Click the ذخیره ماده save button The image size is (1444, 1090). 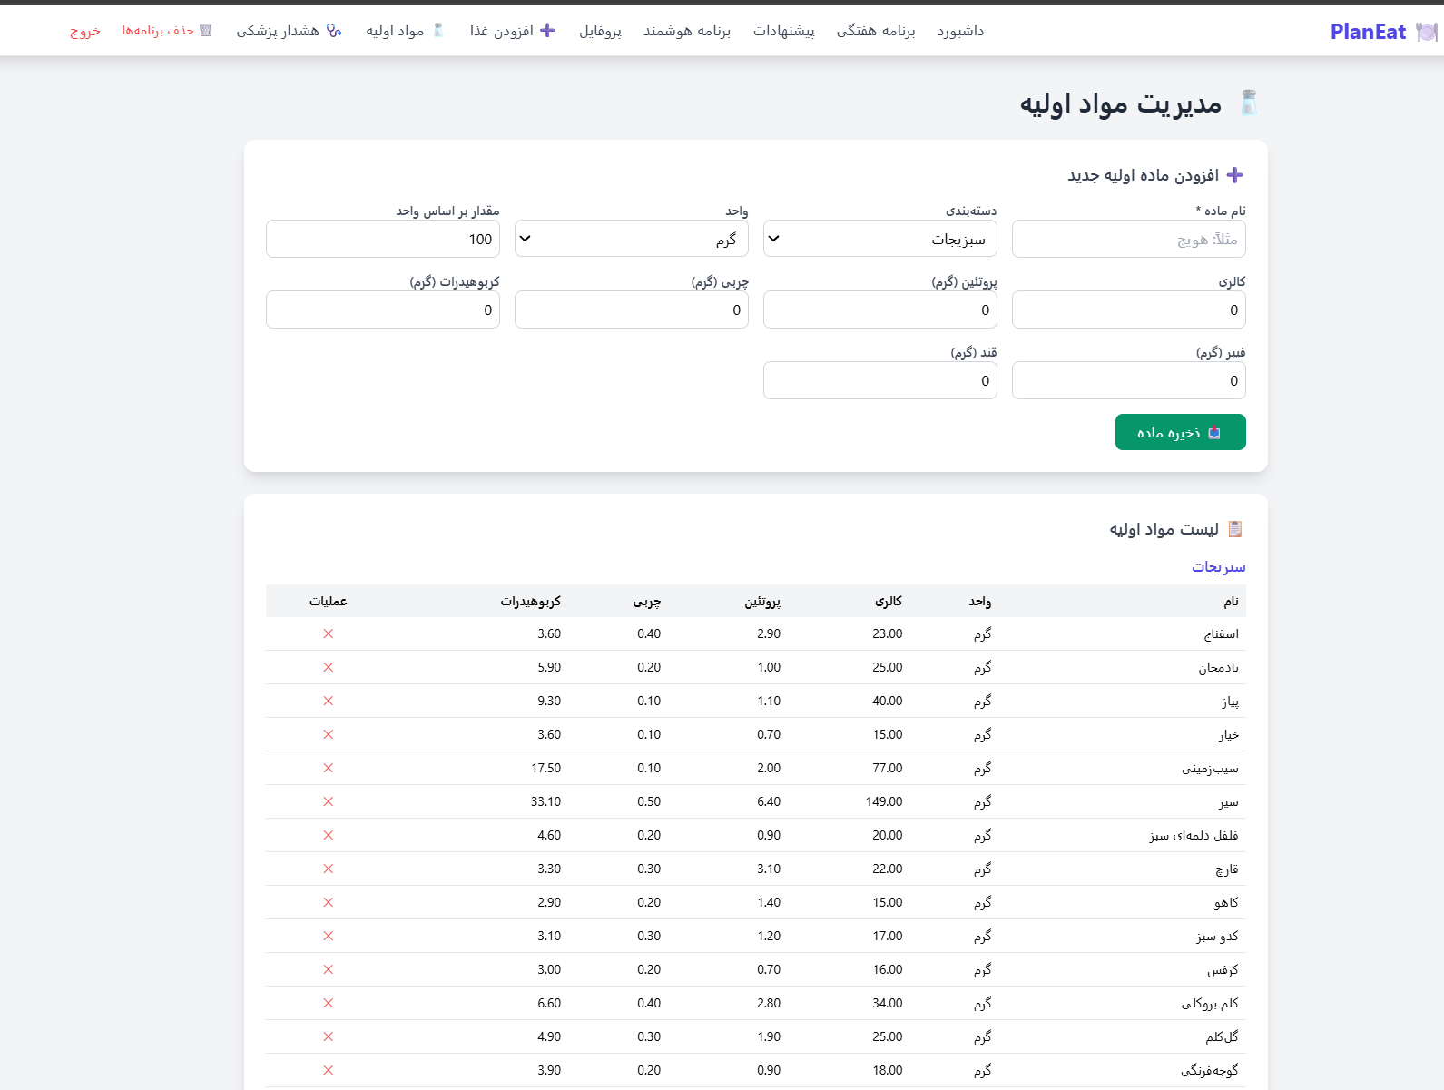click(x=1180, y=432)
